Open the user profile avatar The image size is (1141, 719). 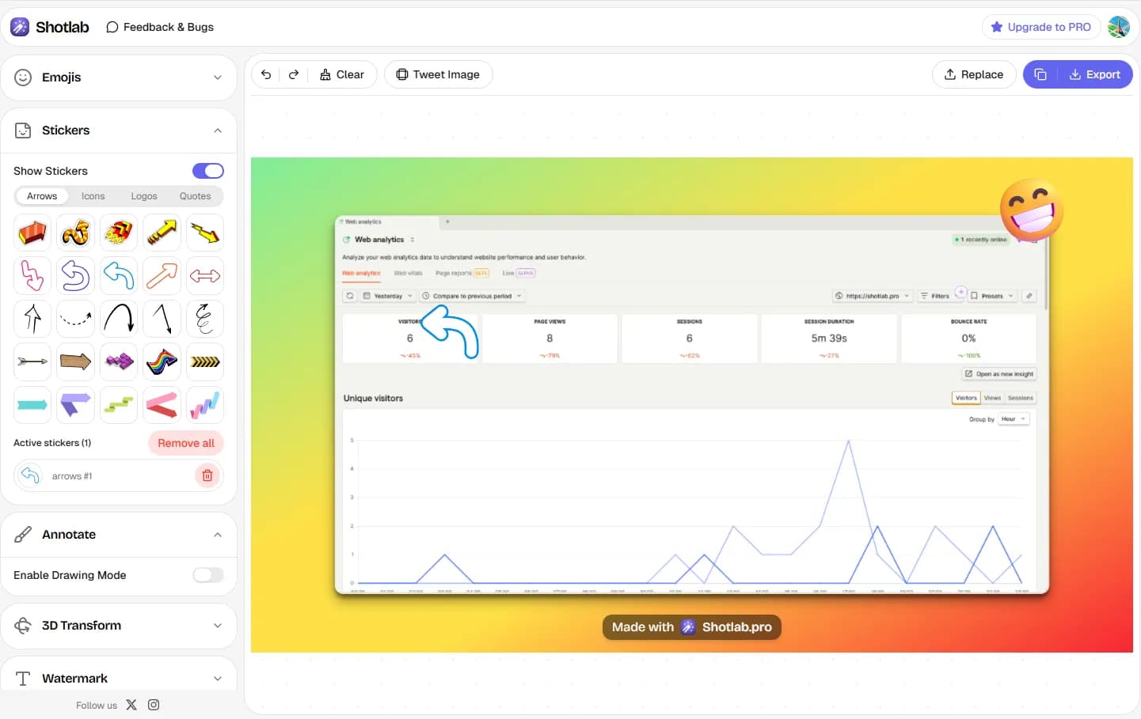[1119, 27]
